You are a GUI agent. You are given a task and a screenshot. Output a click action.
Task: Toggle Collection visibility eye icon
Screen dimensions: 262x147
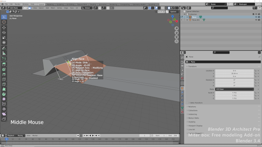(x=256, y=14)
